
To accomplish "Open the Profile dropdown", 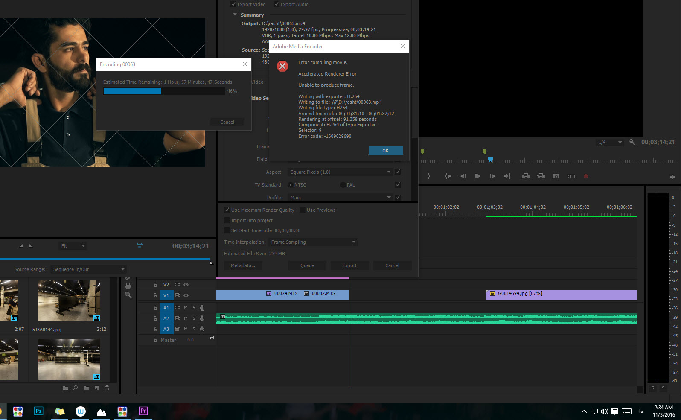I will tap(340, 198).
